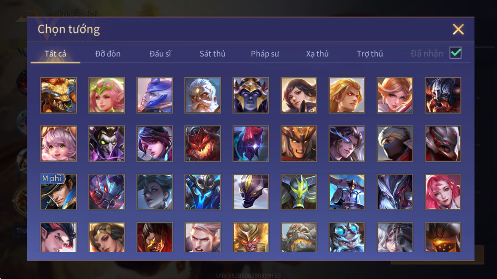Select the hero with 'M phí' badge
The image size is (497, 279).
pos(59,192)
